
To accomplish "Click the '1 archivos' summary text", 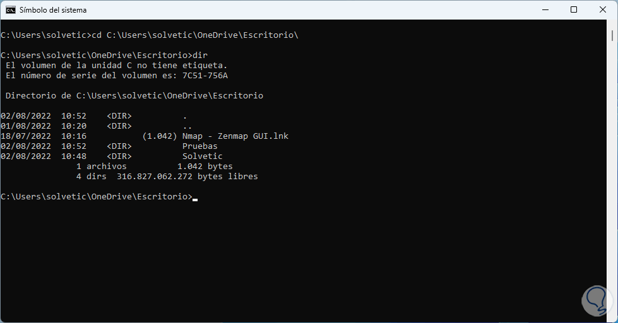I will (x=101, y=167).
